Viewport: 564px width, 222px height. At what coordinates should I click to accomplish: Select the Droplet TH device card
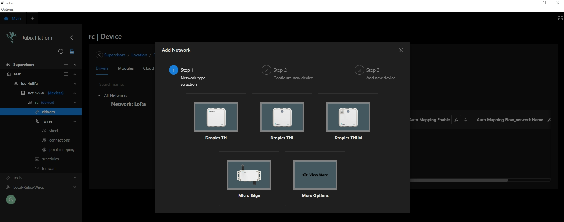pos(216,121)
